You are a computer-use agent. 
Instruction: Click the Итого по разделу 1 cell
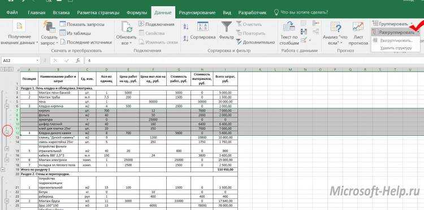coord(49,169)
